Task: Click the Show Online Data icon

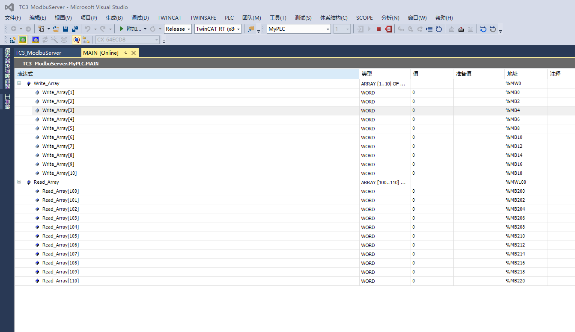Action: pyautogui.click(x=76, y=40)
